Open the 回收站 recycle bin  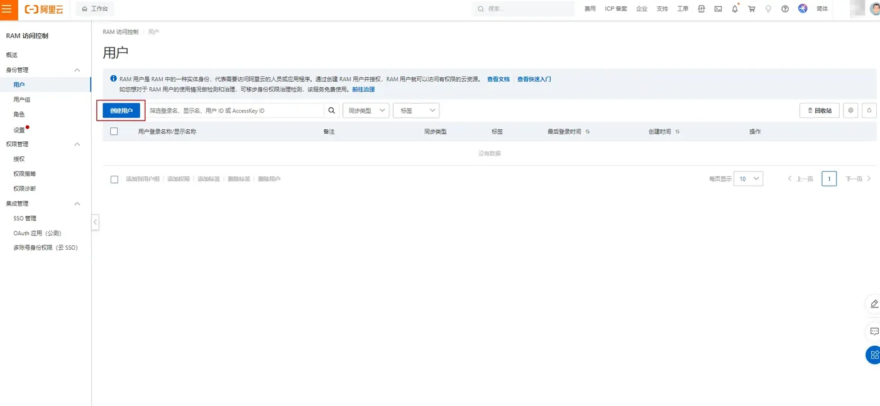pos(820,110)
